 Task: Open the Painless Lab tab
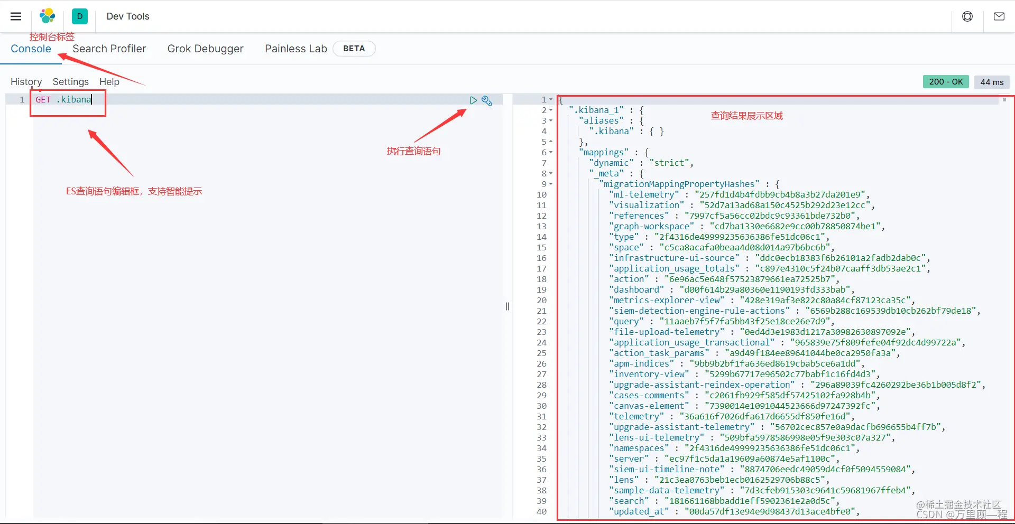(x=296, y=49)
